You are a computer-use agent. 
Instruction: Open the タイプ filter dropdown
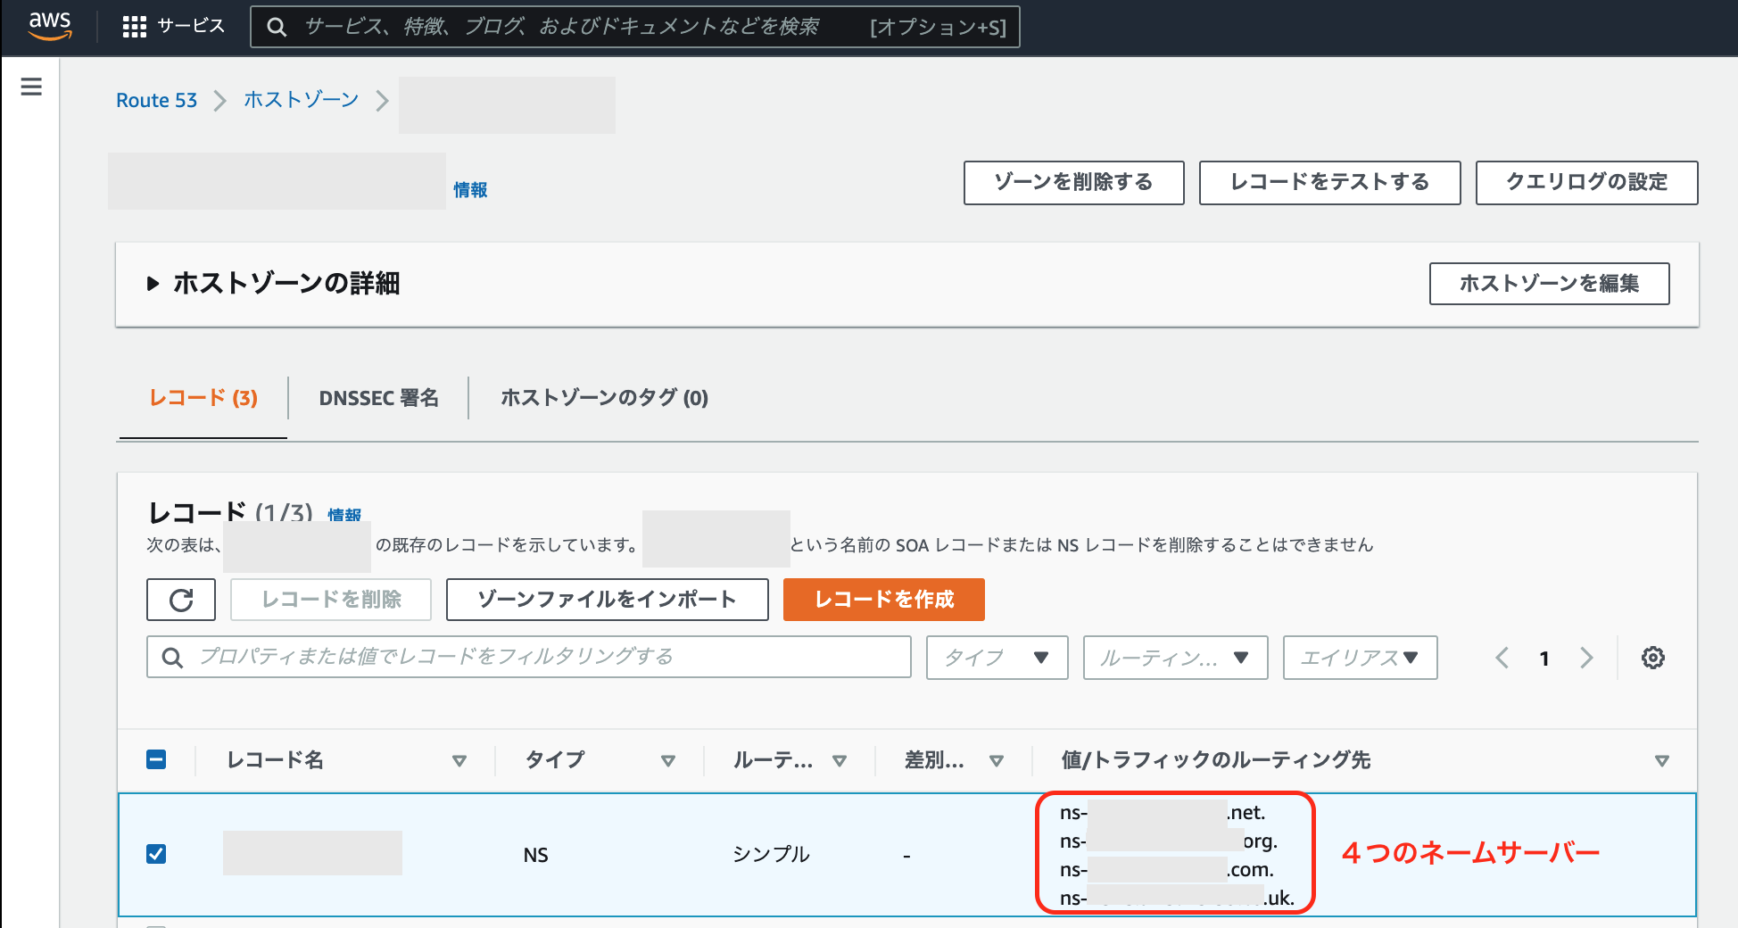[997, 658]
